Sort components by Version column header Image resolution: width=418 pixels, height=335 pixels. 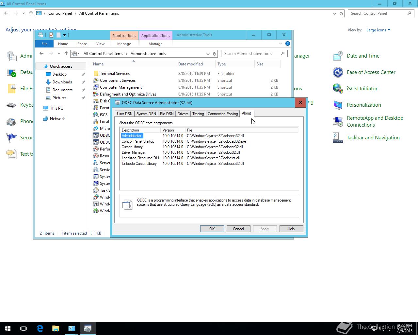tap(173, 130)
